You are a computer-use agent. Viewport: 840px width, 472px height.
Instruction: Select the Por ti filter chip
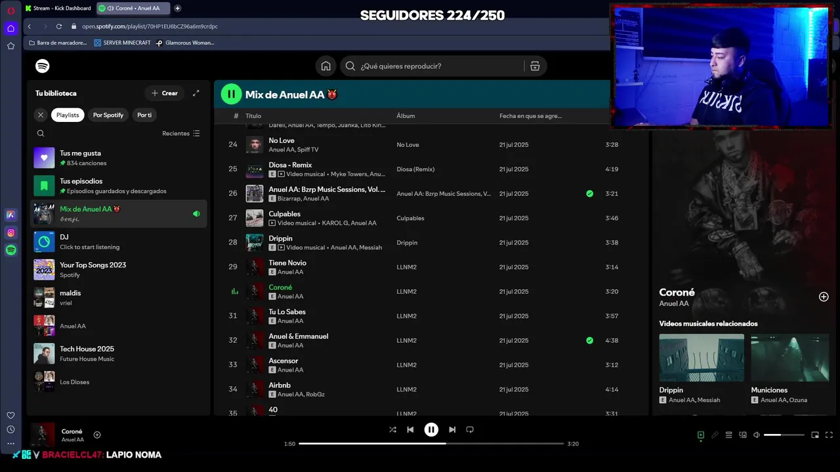[144, 115]
